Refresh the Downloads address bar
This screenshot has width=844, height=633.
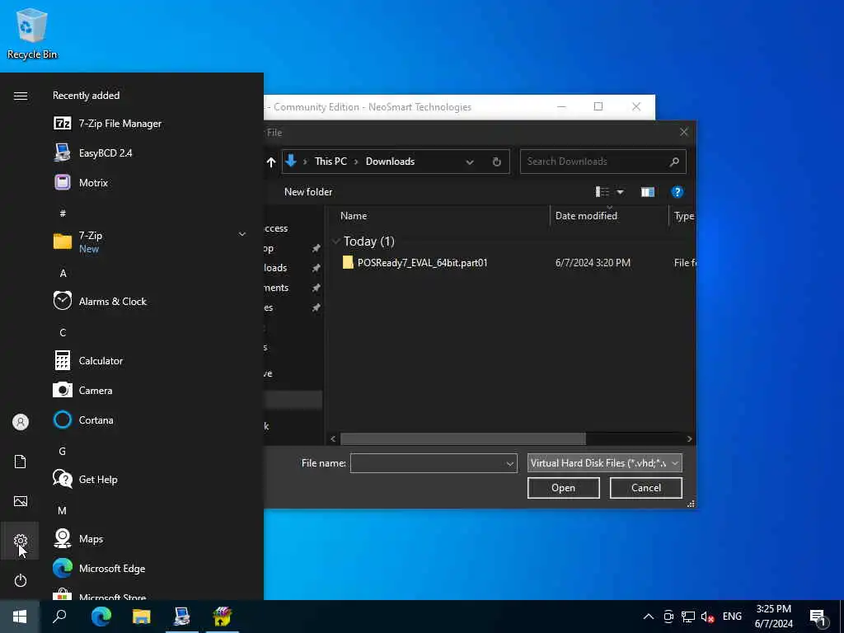click(x=496, y=162)
